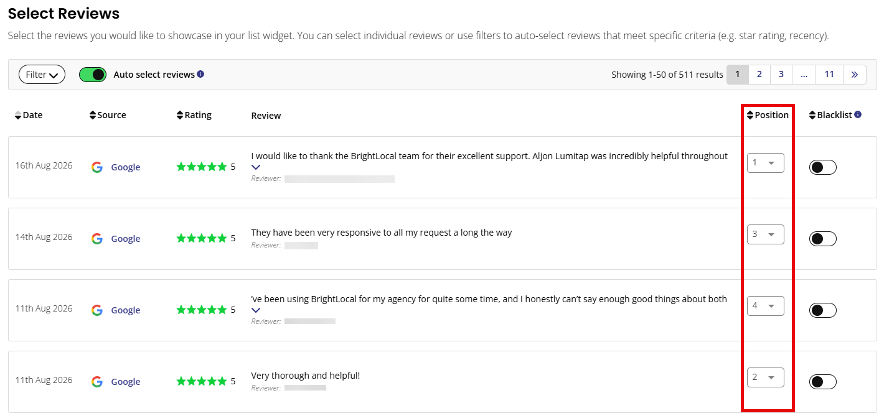The width and height of the screenshot is (879, 416).
Task: Expand the BrightLocal team review text
Action: (256, 167)
